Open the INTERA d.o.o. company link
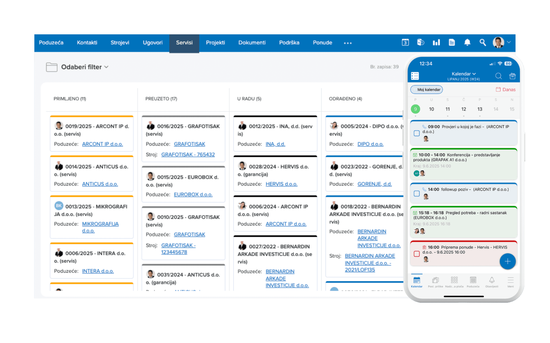Image resolution: width=550 pixels, height=343 pixels. click(98, 271)
